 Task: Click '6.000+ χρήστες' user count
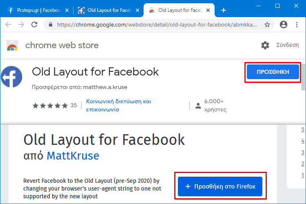pyautogui.click(x=215, y=105)
